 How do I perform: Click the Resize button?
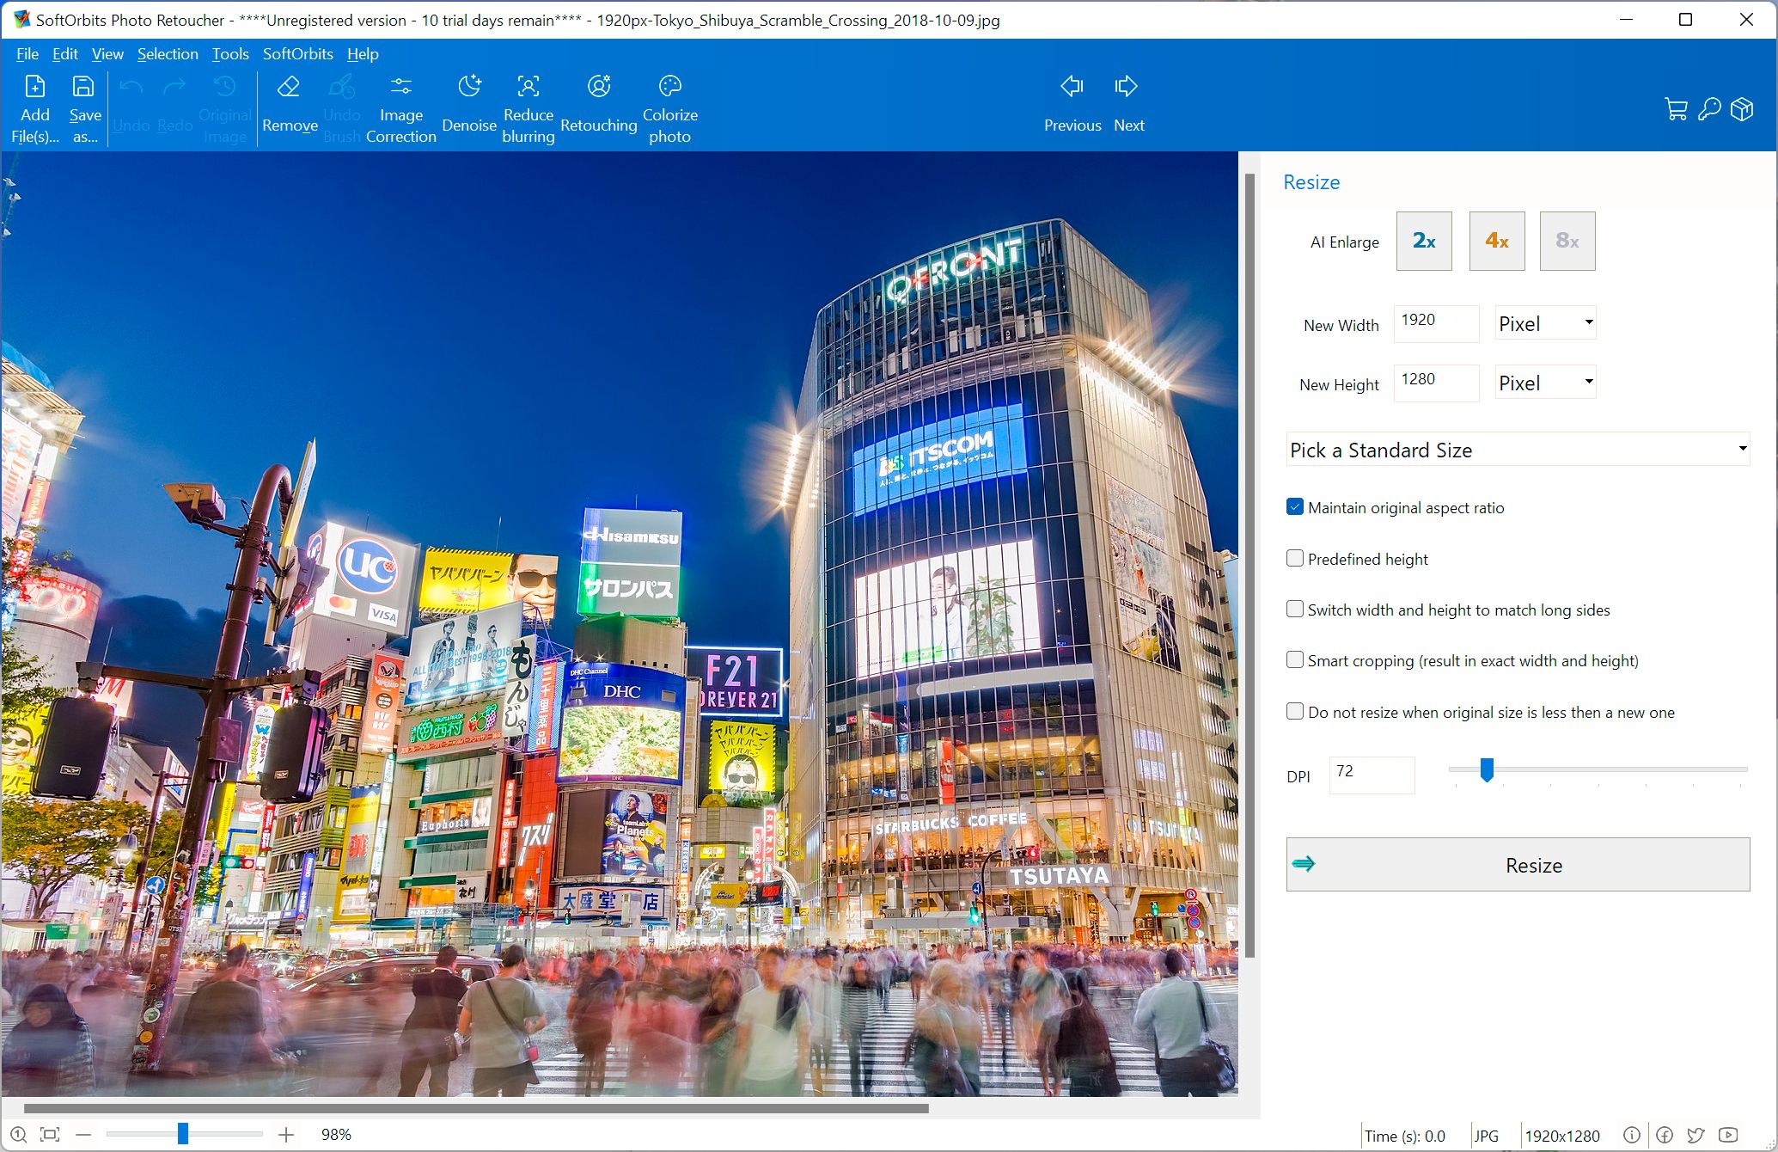(x=1533, y=864)
